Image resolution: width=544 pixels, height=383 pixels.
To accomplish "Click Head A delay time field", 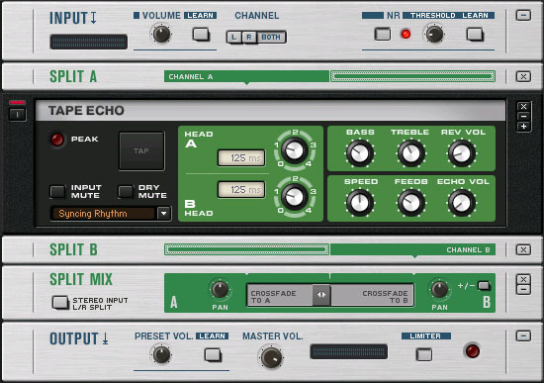I will [241, 158].
